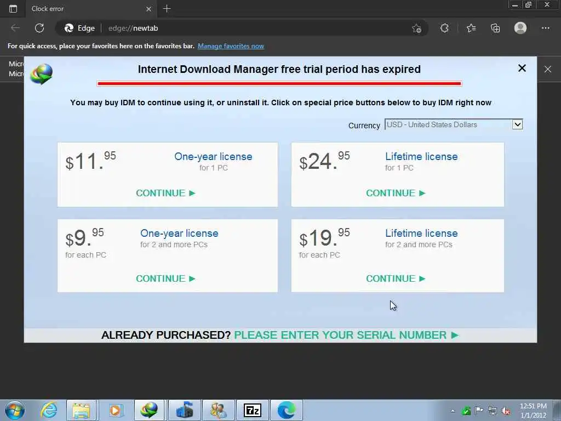This screenshot has width=561, height=421.
Task: Open the network tray icon
Action: (493, 411)
